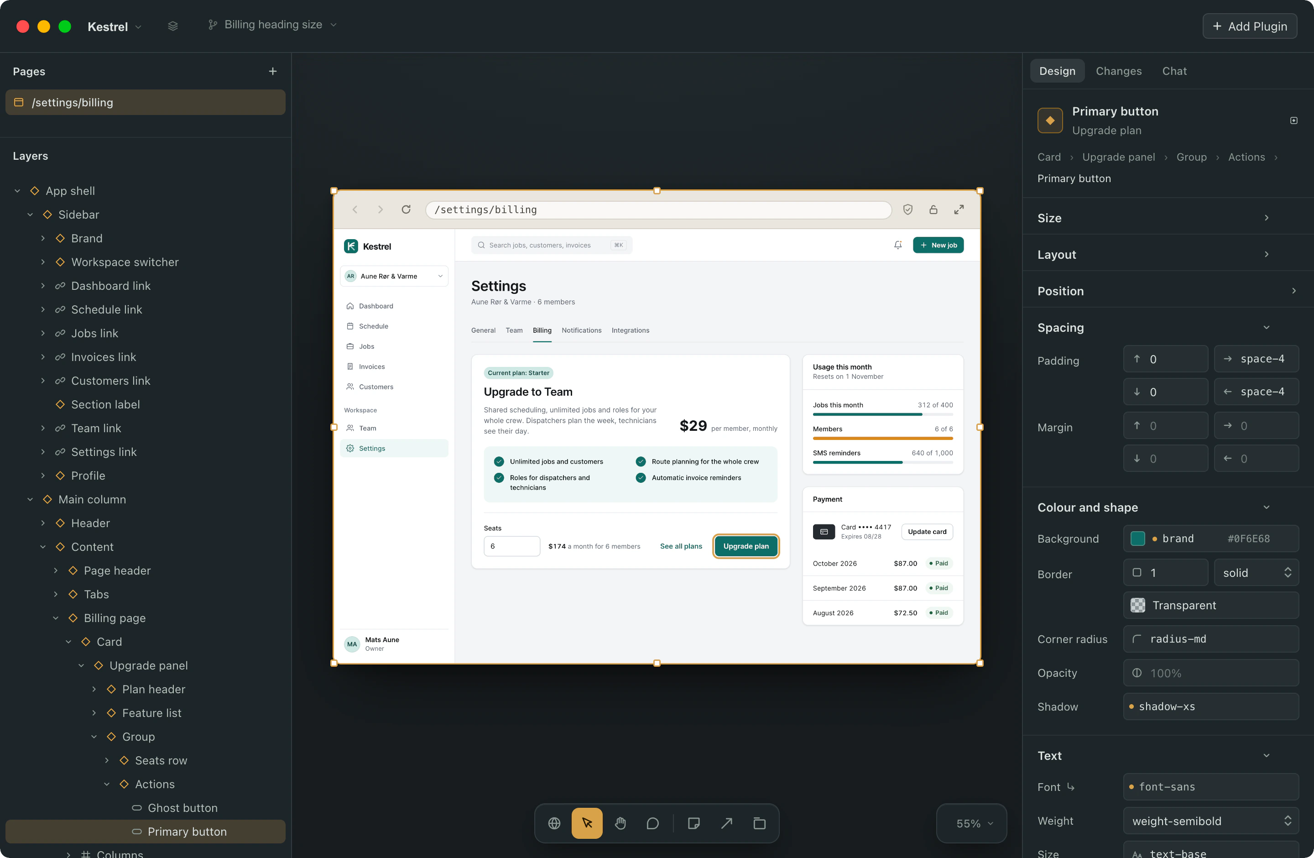Expand the Brand layer
Viewport: 1314px width, 858px height.
(42, 239)
